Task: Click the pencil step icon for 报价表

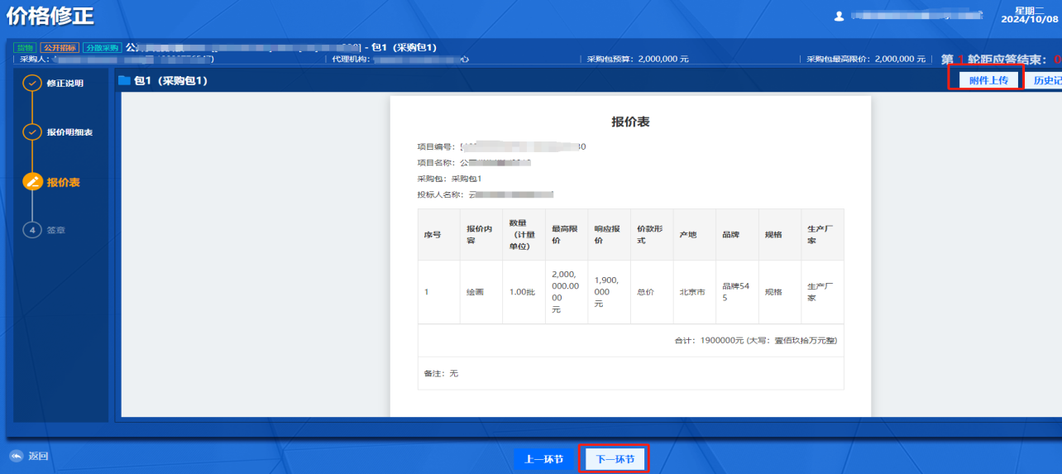Action: [32, 182]
